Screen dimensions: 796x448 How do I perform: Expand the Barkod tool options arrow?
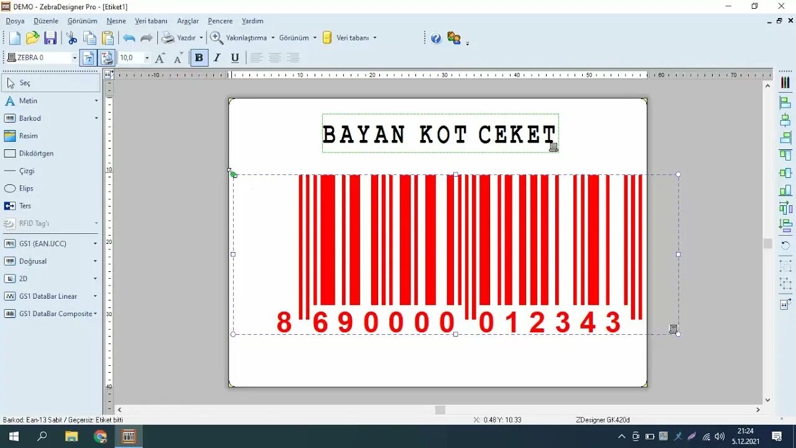click(x=96, y=118)
